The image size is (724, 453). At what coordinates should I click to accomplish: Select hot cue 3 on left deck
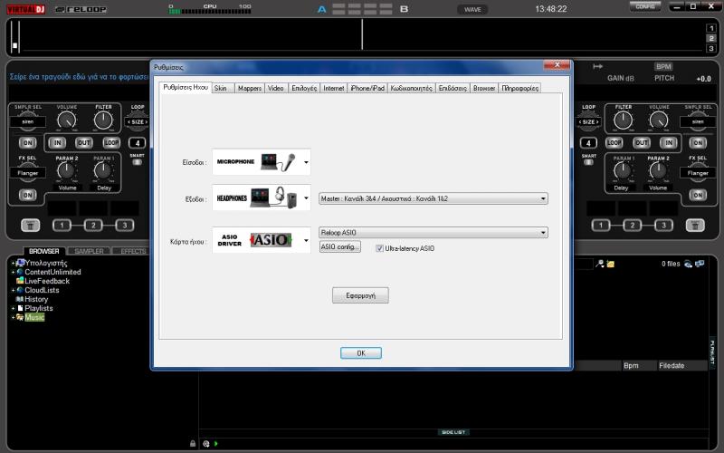pos(125,225)
